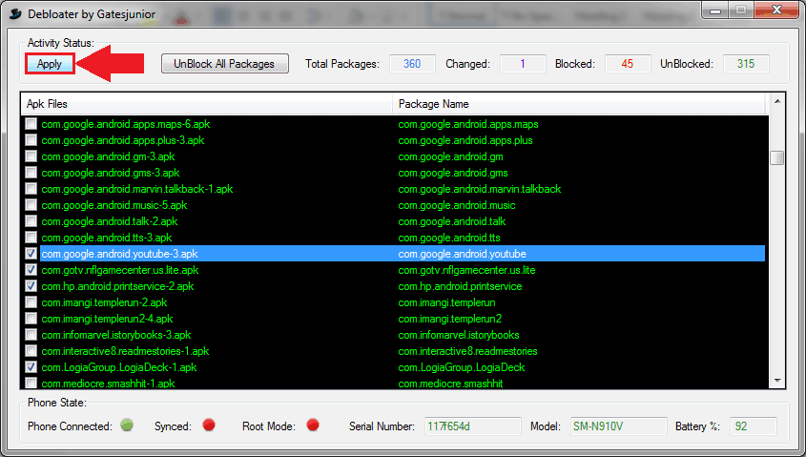
Task: Click the scrollbar down arrow
Action: [x=776, y=382]
